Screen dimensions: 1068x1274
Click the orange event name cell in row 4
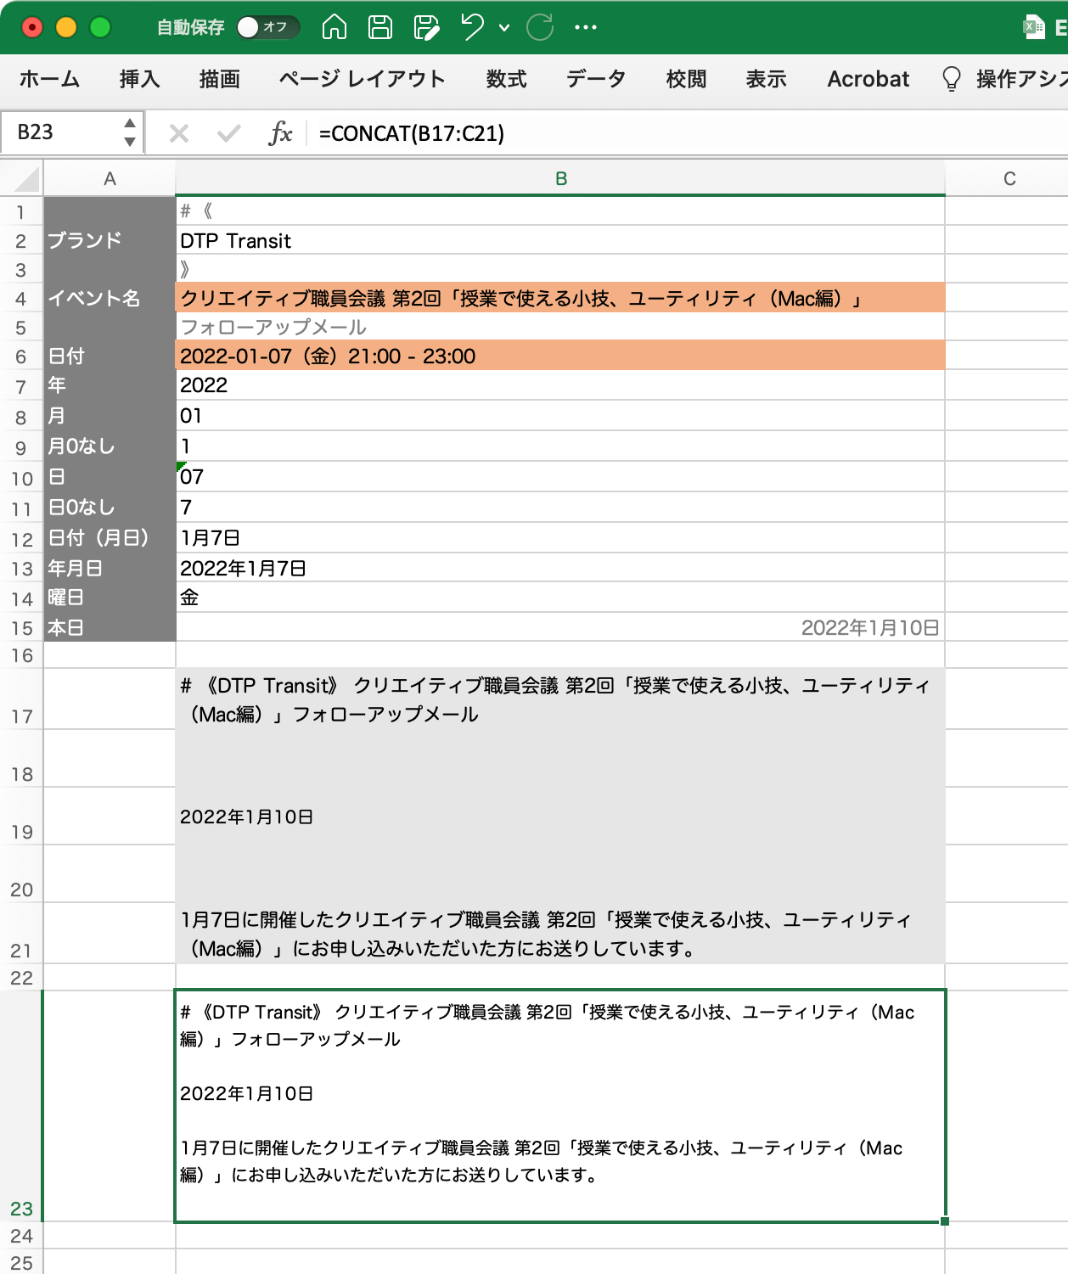(x=560, y=298)
